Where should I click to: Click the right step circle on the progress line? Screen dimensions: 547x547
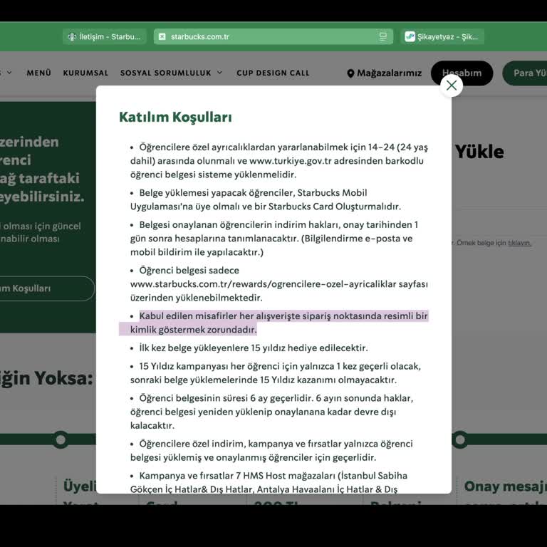click(460, 439)
